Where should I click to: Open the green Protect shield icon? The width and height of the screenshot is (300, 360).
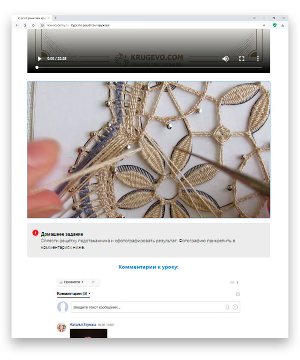click(x=275, y=25)
